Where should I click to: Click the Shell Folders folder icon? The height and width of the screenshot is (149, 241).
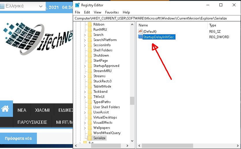pyautogui.click(x=90, y=50)
